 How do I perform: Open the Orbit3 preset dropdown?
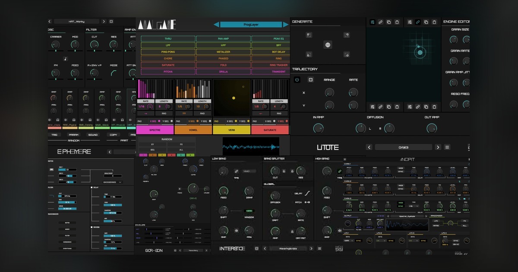(403, 147)
